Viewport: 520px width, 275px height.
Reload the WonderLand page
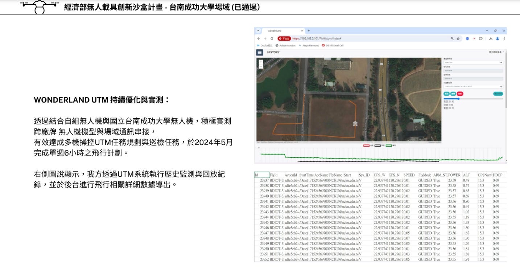click(272, 38)
